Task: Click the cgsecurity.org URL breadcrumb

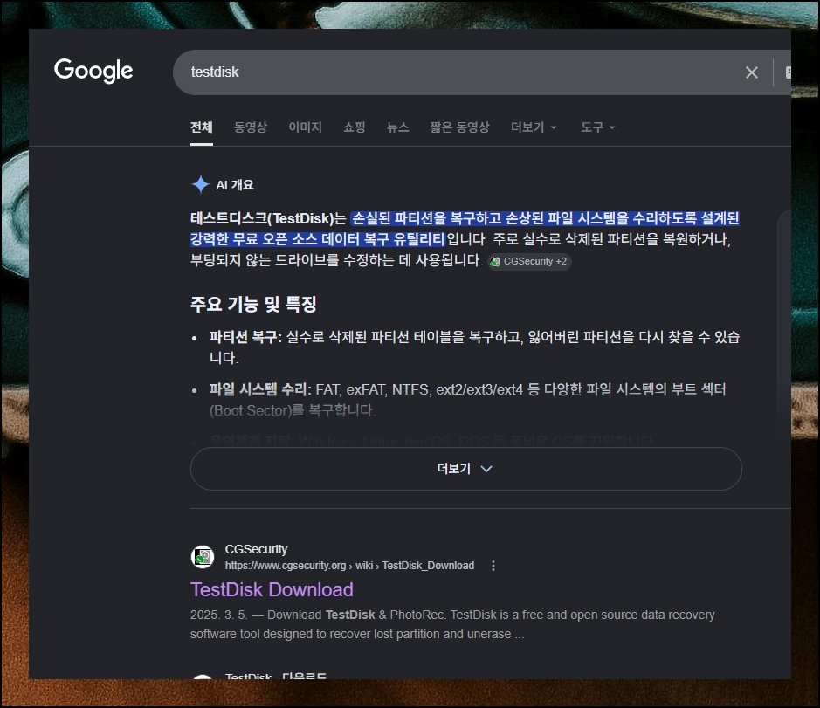Action: (349, 566)
